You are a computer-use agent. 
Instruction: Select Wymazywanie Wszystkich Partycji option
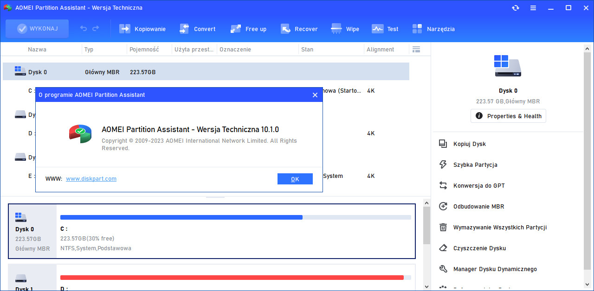[500, 228]
